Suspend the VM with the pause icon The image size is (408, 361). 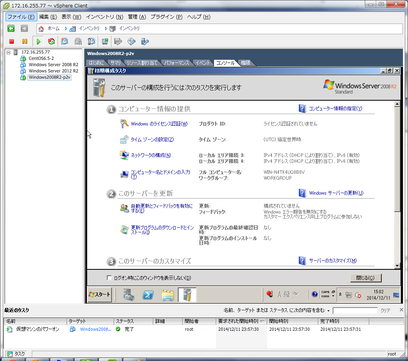coord(25,41)
